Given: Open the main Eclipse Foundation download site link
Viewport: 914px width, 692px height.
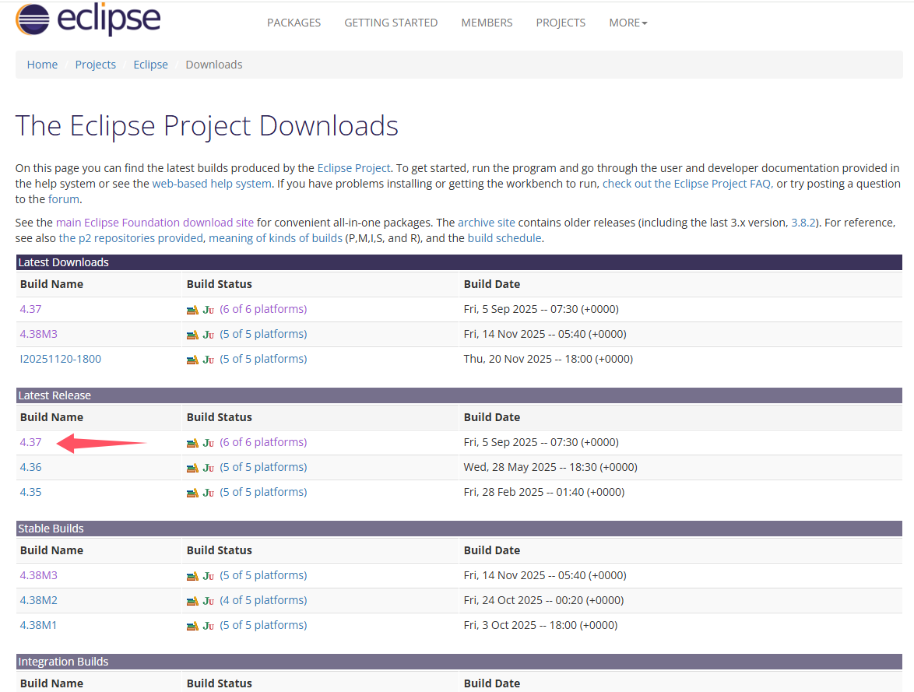Looking at the screenshot, I should click(154, 223).
